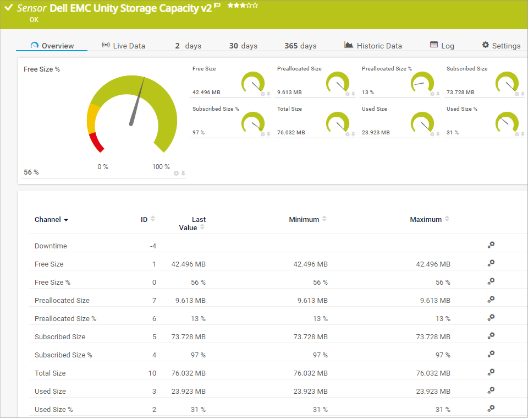Edit channel settings for the Subscribed Size row

pyautogui.click(x=491, y=336)
